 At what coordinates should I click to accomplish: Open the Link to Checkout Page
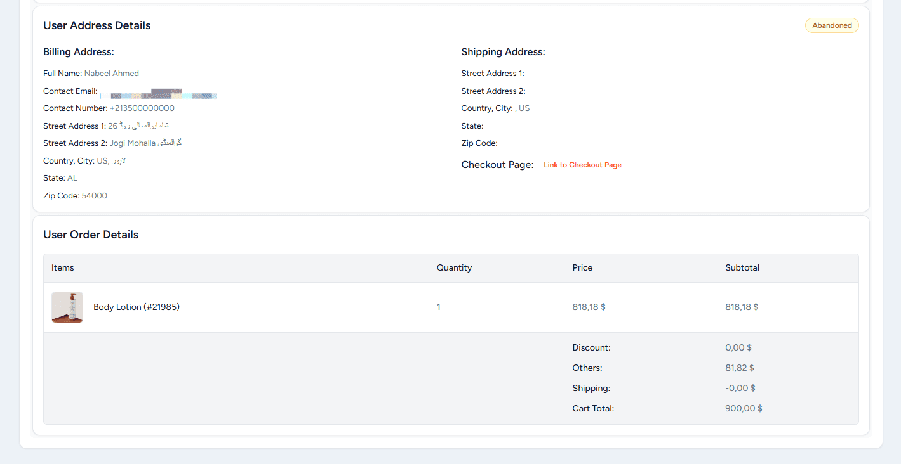tap(582, 165)
